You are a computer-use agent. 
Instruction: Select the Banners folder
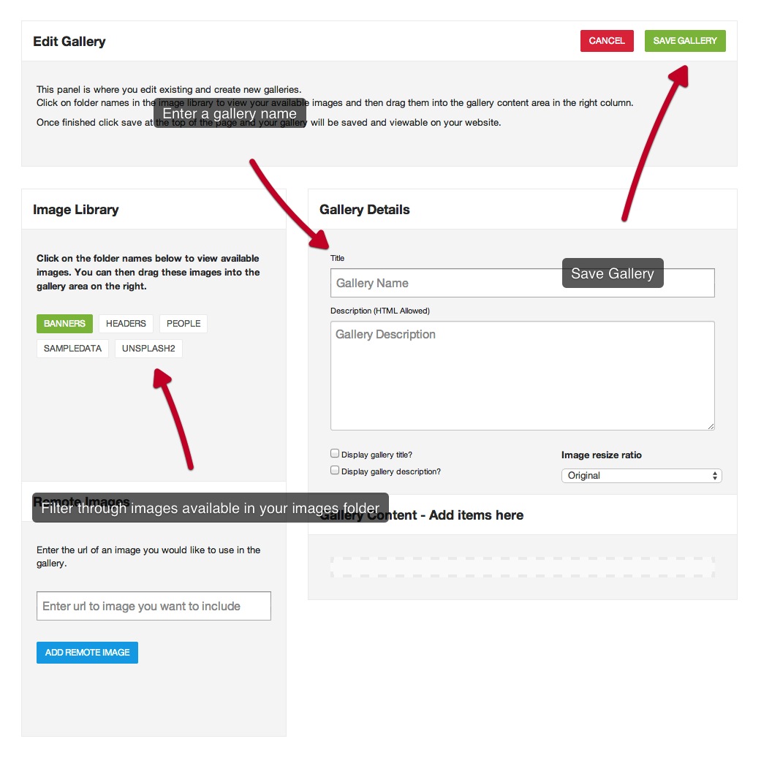pos(64,324)
